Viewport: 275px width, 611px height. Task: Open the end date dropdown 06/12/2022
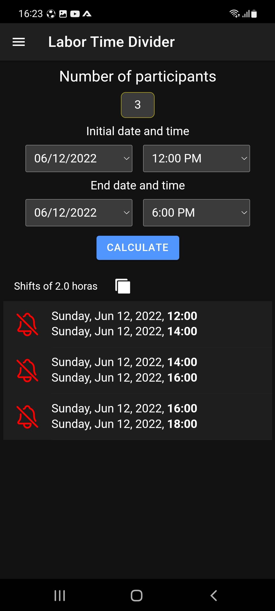(79, 213)
